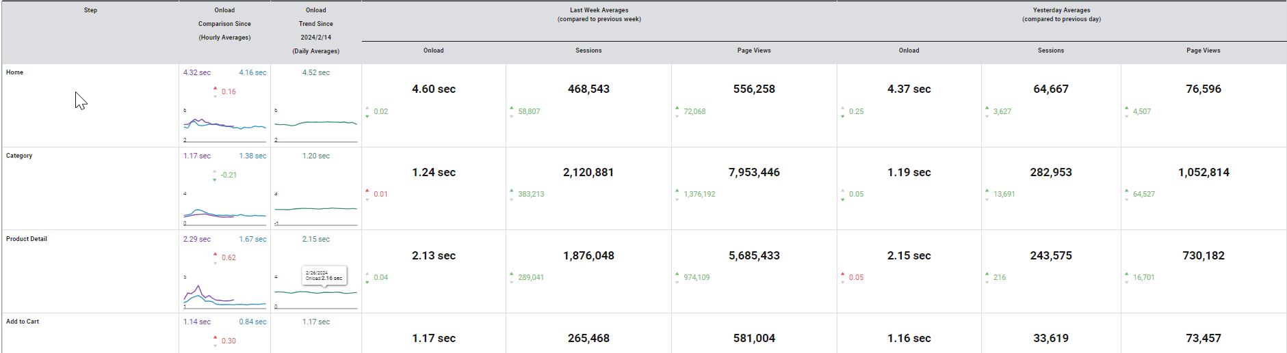The height and width of the screenshot is (353, 1287).
Task: Click the green up arrow beside 58,807
Action: 512,109
